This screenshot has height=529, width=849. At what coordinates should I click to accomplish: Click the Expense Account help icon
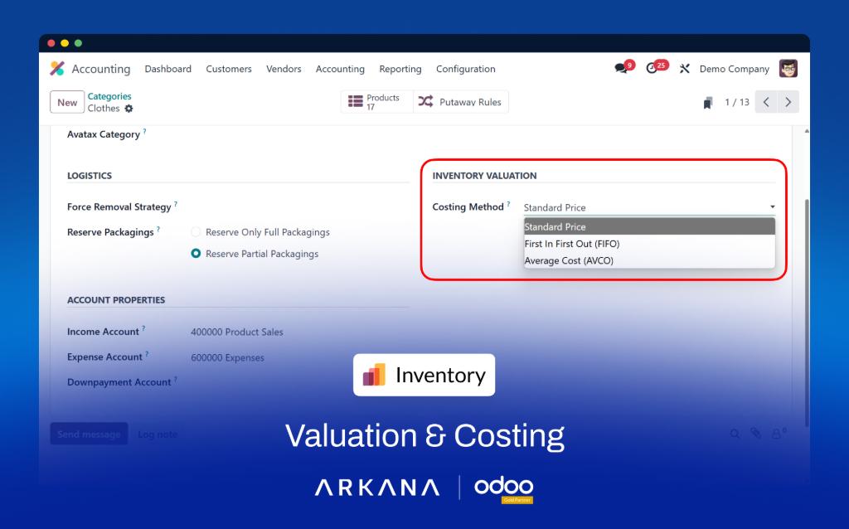point(147,353)
